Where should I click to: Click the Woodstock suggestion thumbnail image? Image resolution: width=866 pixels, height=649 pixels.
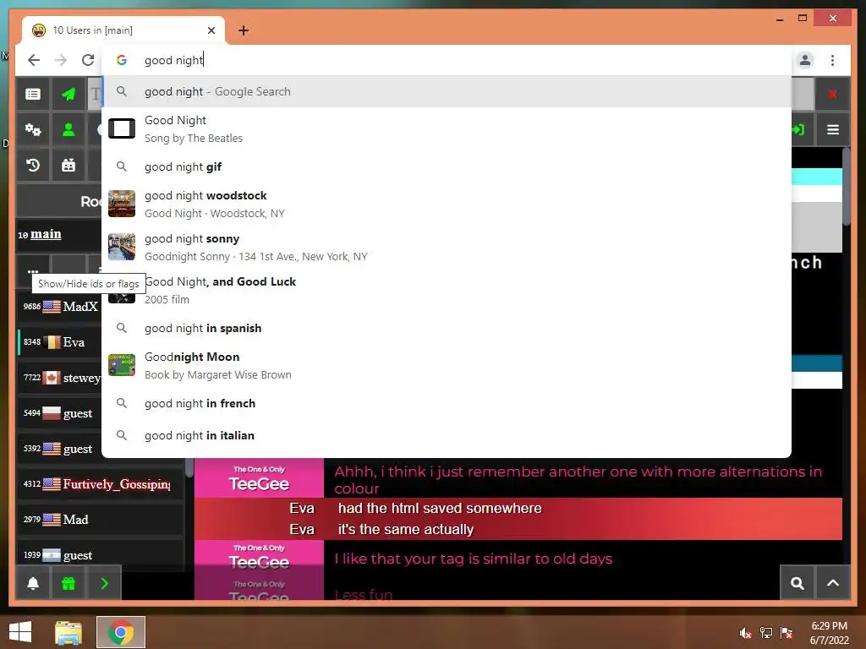click(x=122, y=204)
